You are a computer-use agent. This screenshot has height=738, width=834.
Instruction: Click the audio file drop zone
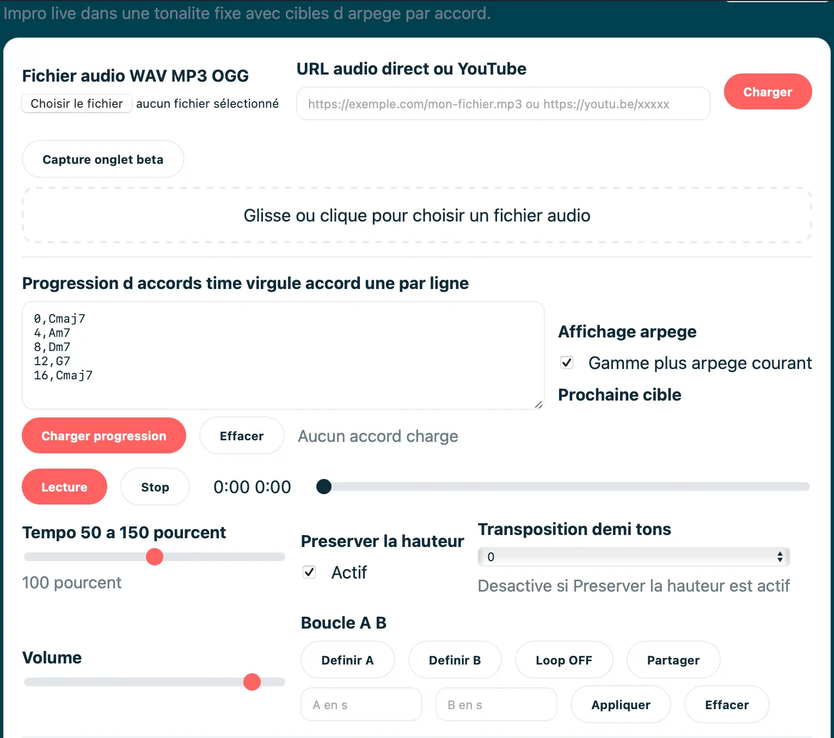pos(416,216)
